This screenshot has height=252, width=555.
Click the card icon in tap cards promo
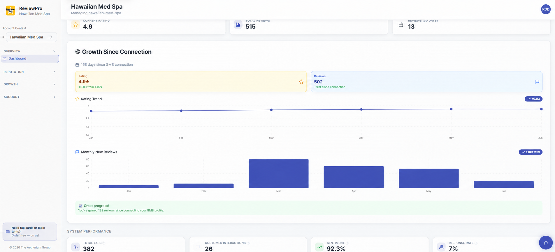pyautogui.click(x=8, y=232)
